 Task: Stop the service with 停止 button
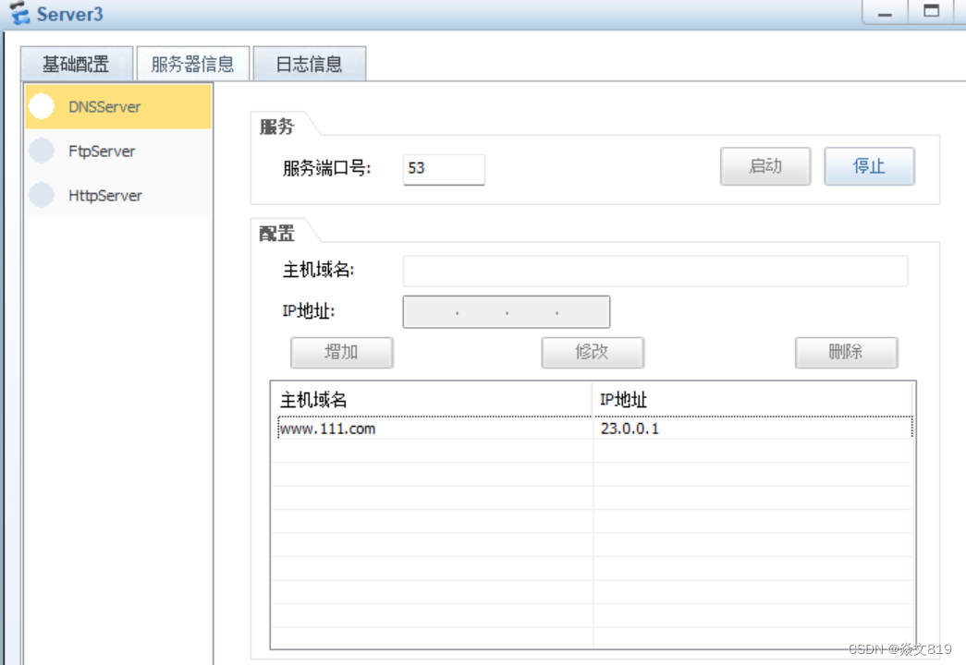[x=869, y=166]
